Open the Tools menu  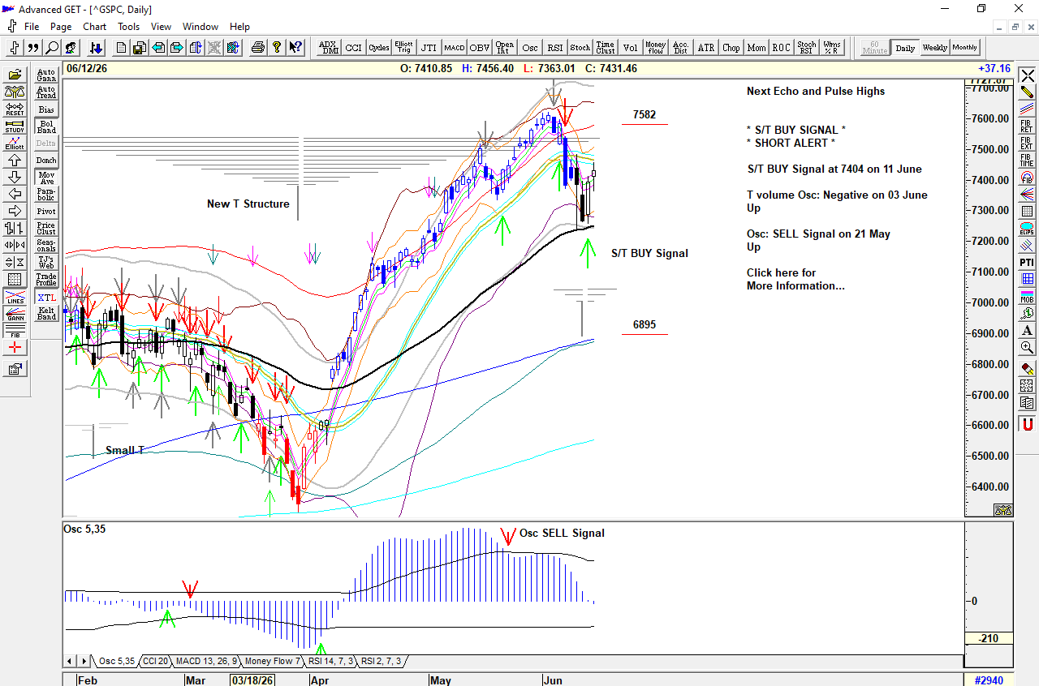pyautogui.click(x=128, y=27)
